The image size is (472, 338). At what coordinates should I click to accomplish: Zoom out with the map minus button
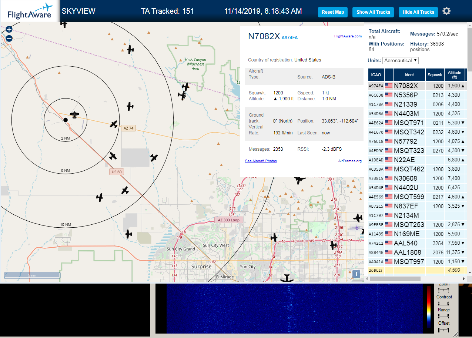click(x=9, y=38)
